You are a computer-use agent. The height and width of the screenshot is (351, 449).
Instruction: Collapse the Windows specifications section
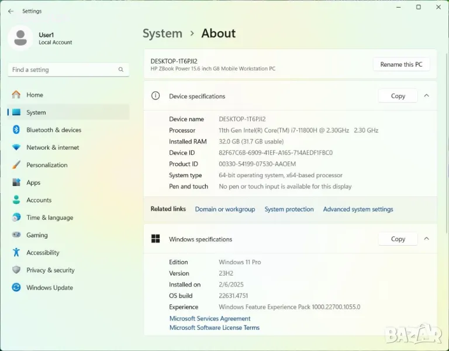(x=426, y=239)
